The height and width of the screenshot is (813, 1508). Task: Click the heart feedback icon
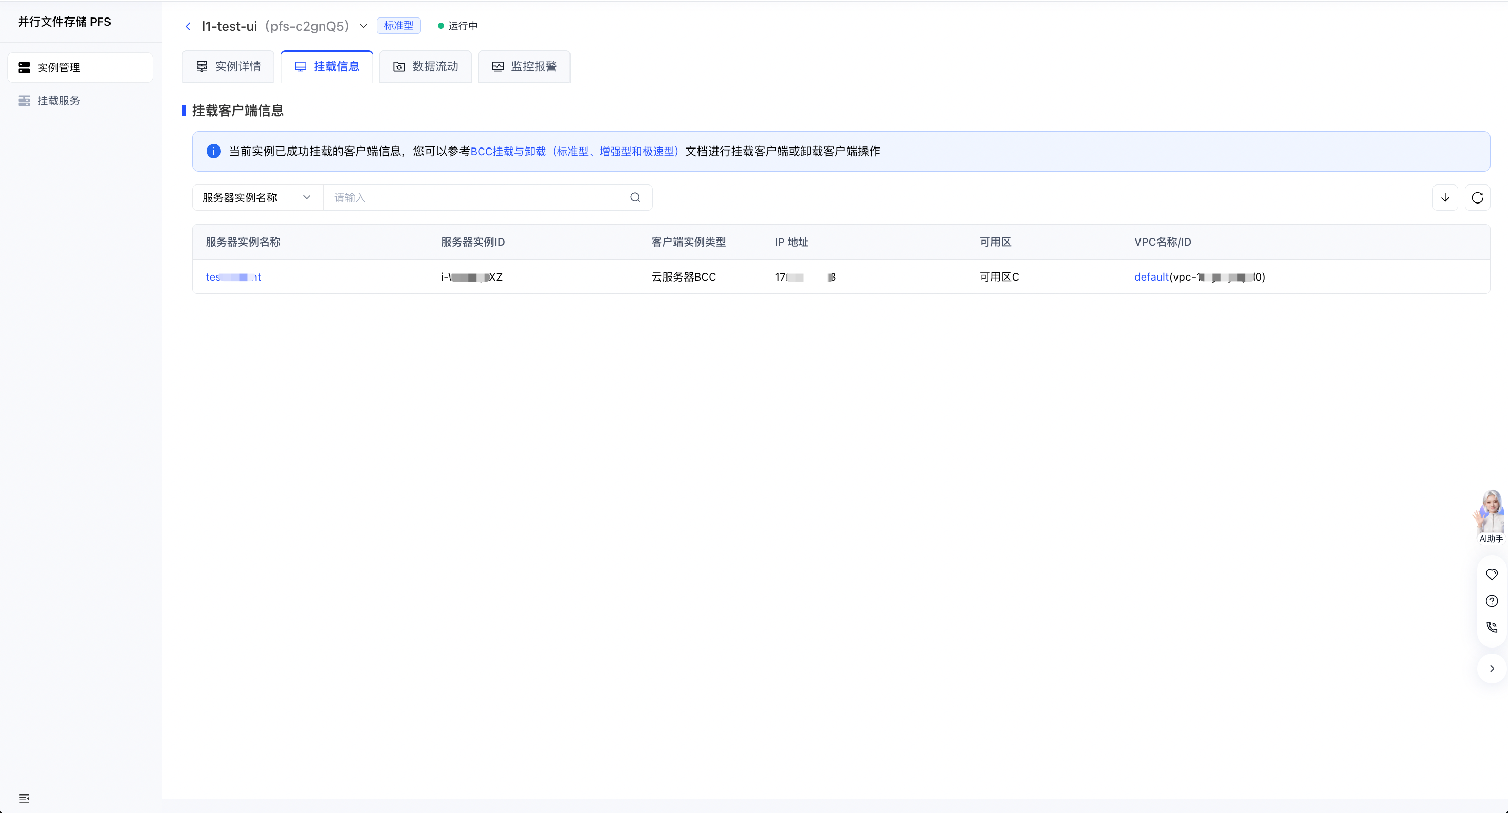coord(1492,576)
